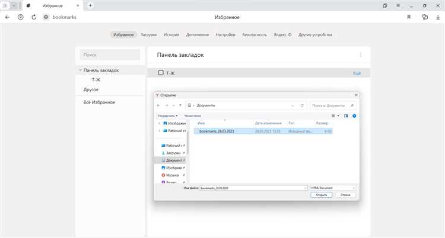
Task: Sort by the Размер column header
Action: (x=323, y=123)
